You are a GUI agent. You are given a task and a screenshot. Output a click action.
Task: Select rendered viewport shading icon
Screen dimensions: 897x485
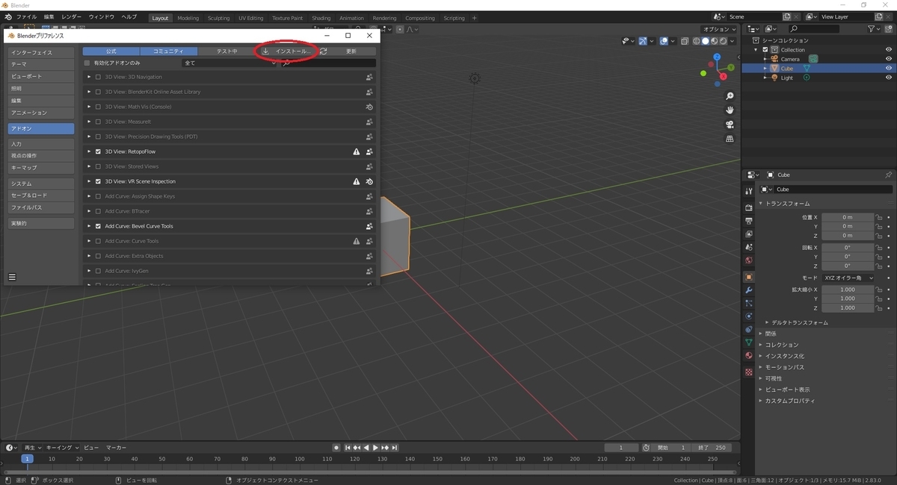tap(722, 41)
